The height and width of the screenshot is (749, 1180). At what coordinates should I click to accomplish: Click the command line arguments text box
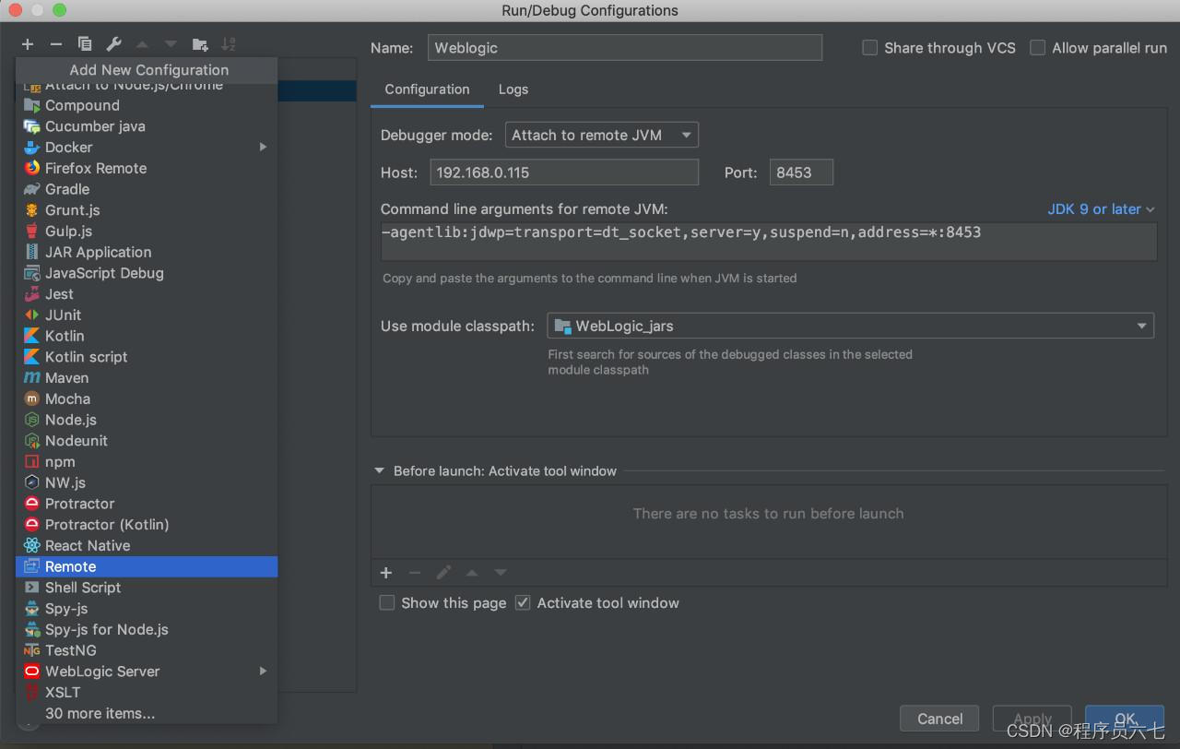(769, 242)
